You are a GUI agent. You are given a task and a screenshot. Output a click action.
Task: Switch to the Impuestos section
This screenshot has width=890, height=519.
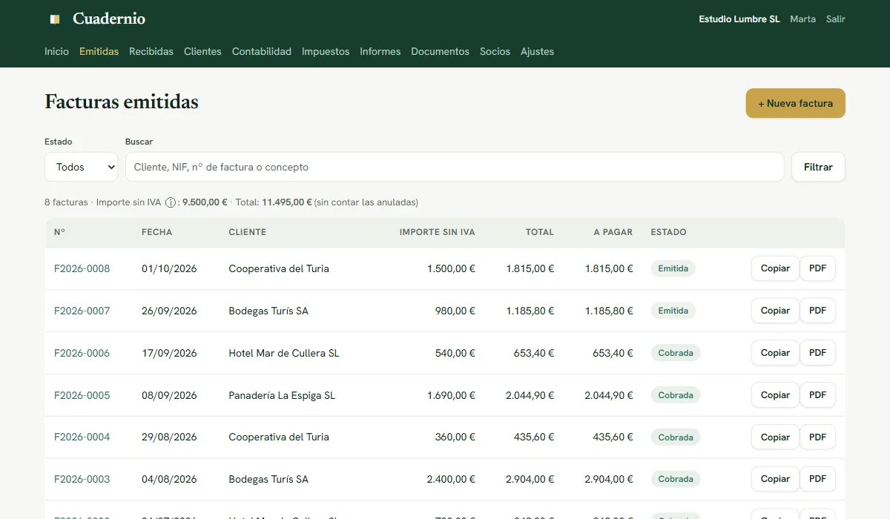tap(326, 52)
